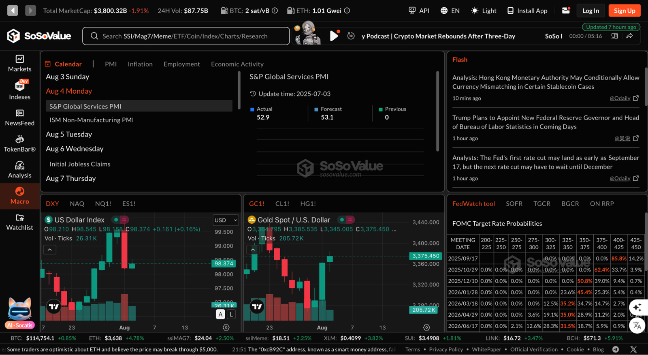Switch to the BGCR tab
648x355 pixels.
[570, 203]
